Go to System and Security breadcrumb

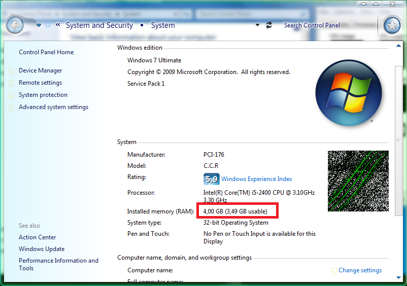99,25
